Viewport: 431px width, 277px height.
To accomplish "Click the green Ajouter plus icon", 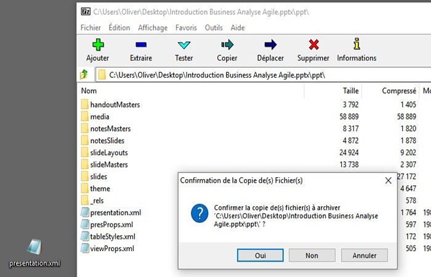I will click(x=98, y=45).
